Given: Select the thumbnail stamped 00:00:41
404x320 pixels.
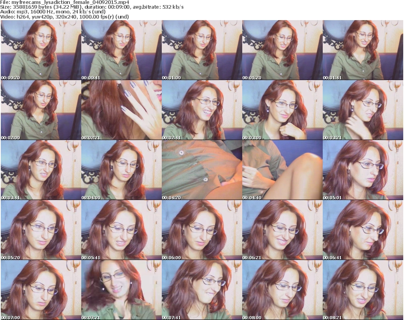Looking at the screenshot, I should click(x=122, y=50).
